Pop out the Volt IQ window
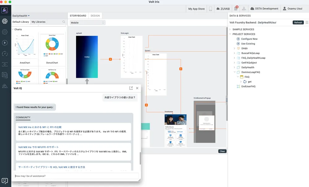The height and width of the screenshot is (187, 309). coord(131,88)
